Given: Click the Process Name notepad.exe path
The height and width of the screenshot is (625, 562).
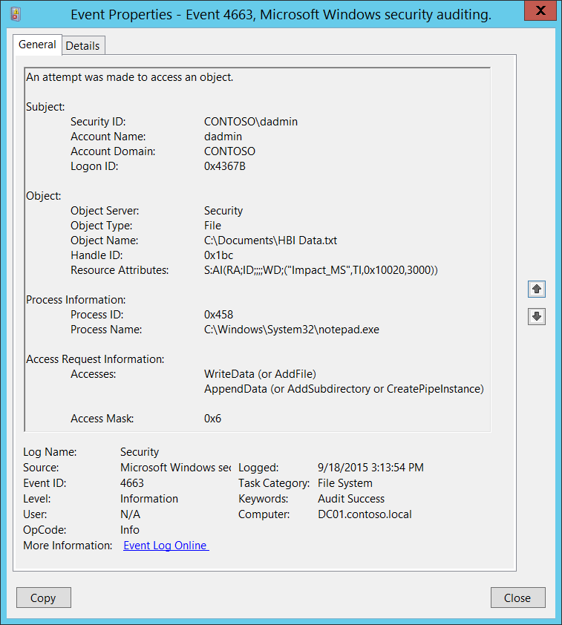Looking at the screenshot, I should pos(291,330).
